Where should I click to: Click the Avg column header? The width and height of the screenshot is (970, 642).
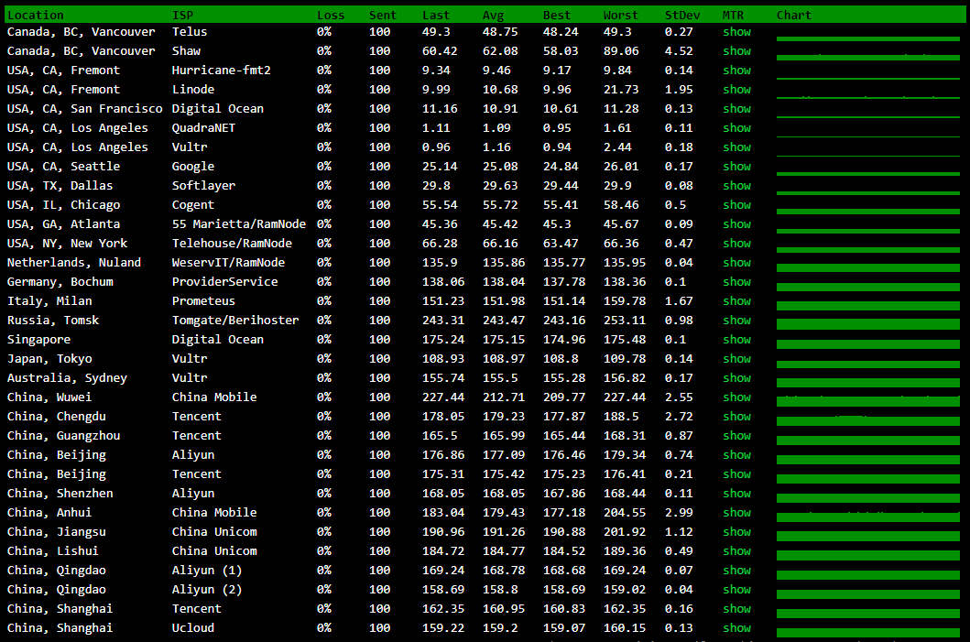pos(493,15)
